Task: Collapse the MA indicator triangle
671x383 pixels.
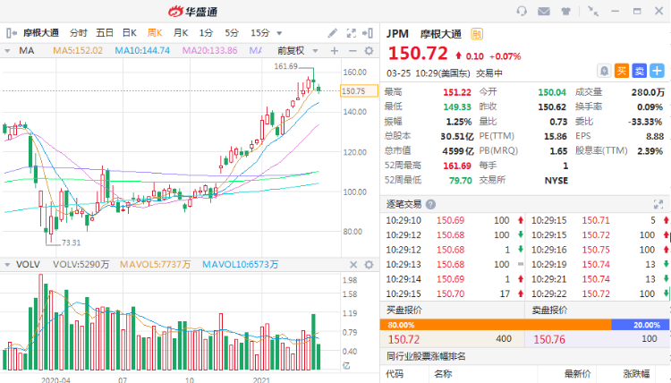Action: click(x=7, y=51)
